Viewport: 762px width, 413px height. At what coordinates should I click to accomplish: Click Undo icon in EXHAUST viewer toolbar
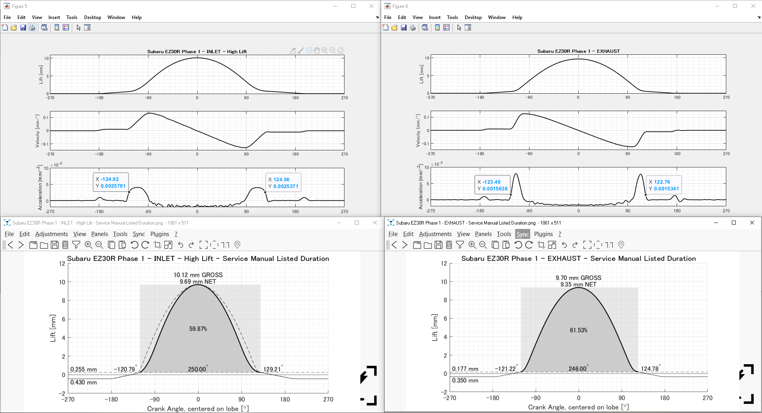[564, 245]
